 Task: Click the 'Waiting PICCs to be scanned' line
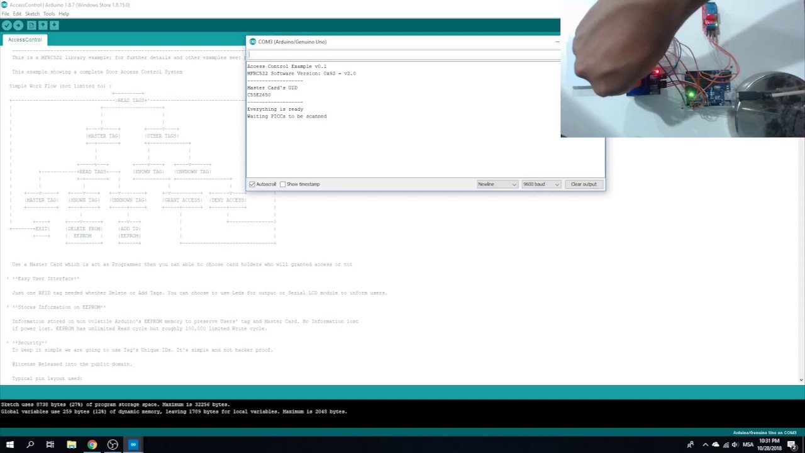pos(287,116)
